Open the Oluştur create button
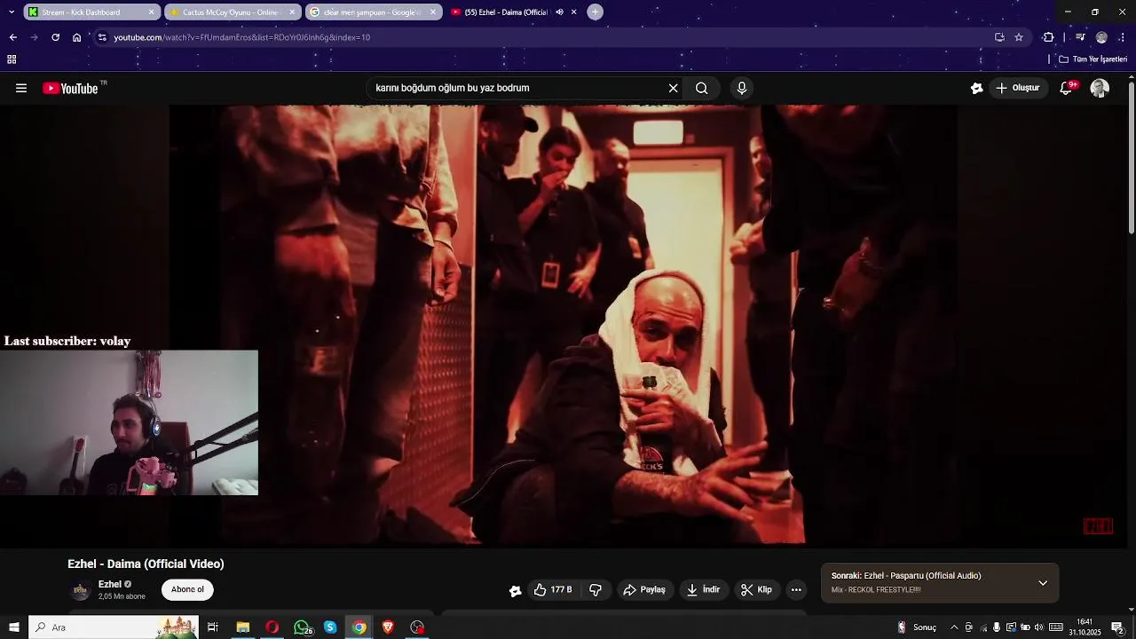This screenshot has width=1136, height=639. [x=1018, y=88]
